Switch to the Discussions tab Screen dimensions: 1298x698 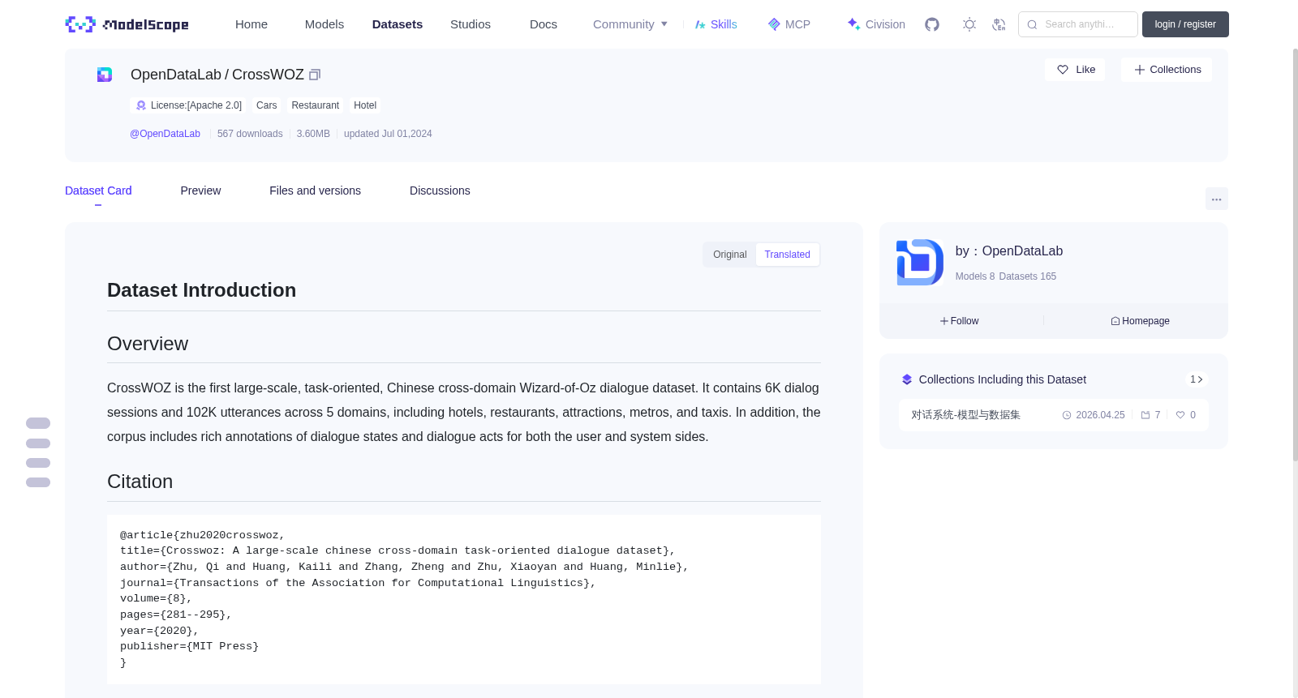(440, 191)
